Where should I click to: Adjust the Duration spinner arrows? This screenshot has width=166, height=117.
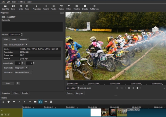[x=22, y=34]
